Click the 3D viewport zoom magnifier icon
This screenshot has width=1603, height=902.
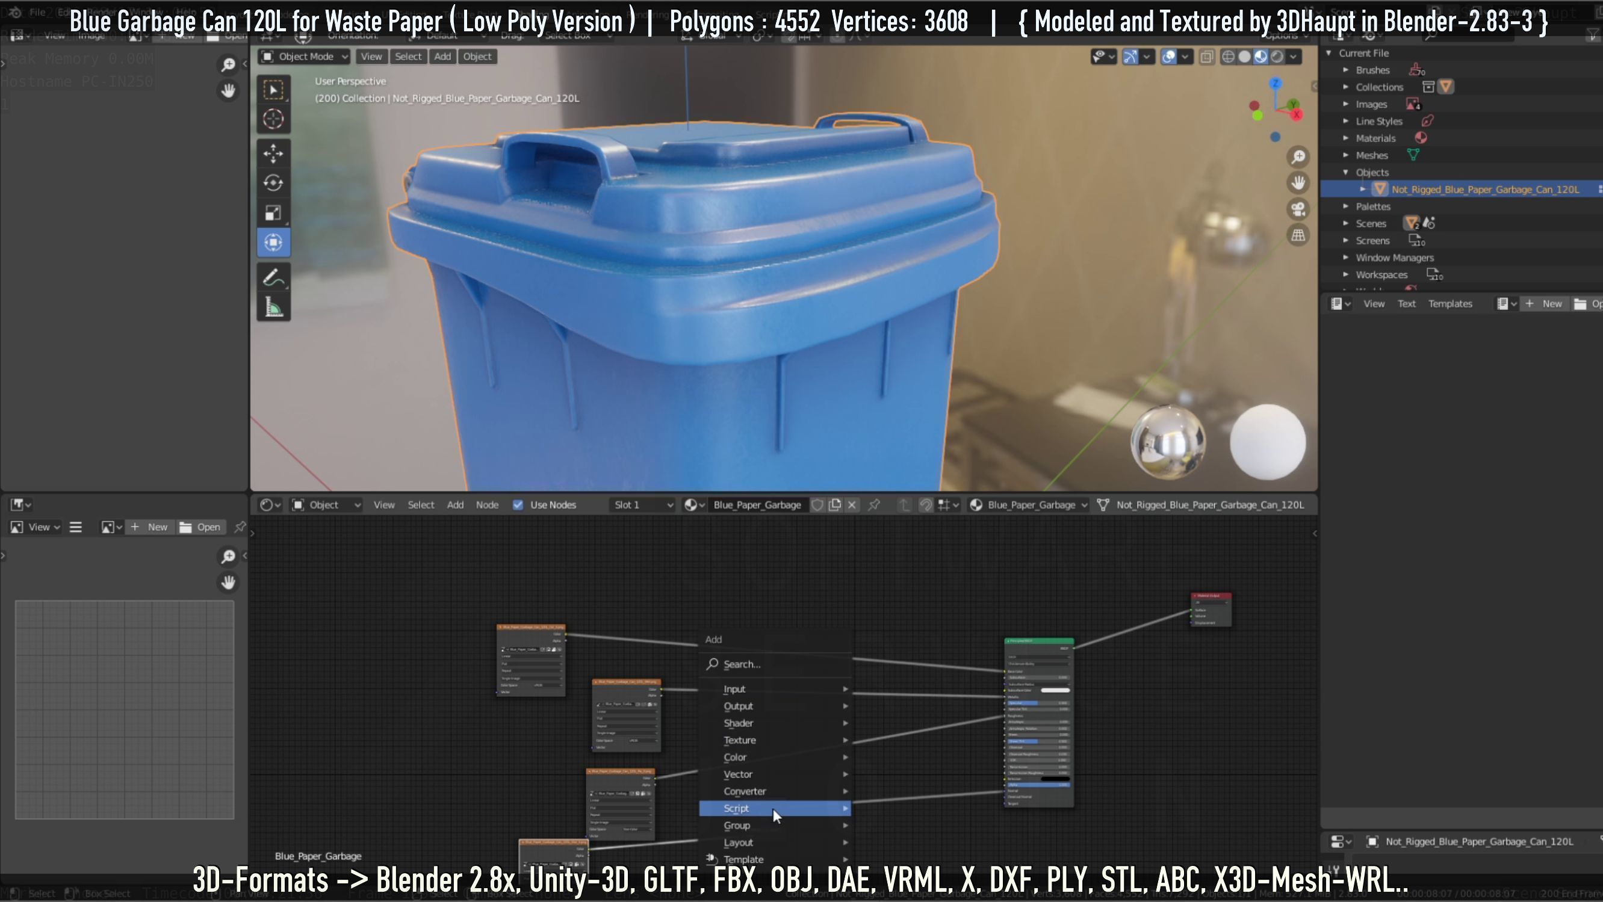(1298, 158)
